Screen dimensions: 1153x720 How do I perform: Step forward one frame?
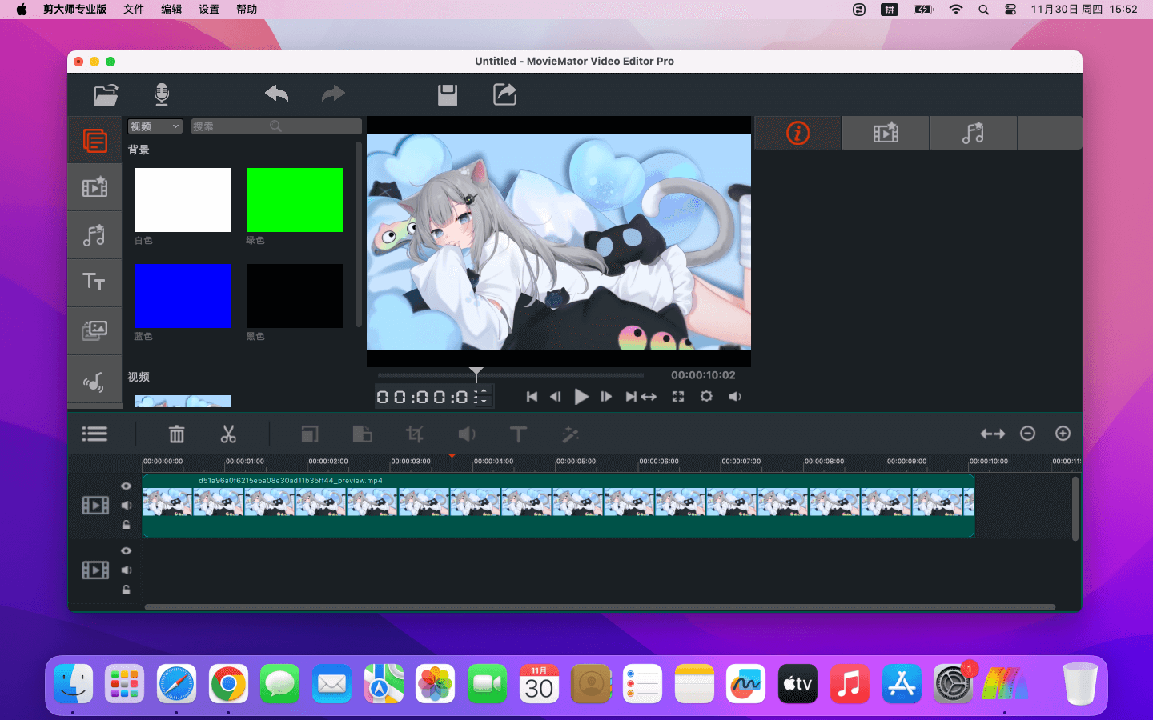pyautogui.click(x=606, y=397)
